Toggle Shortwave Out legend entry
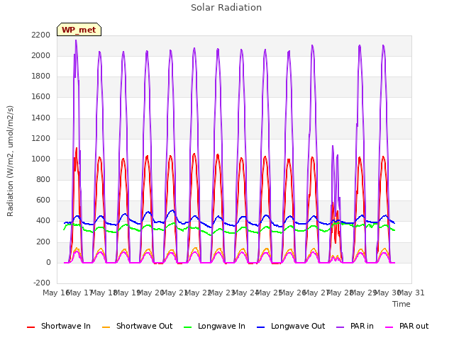Image resolution: width=454 pixels, height=340 pixels. 137,326
